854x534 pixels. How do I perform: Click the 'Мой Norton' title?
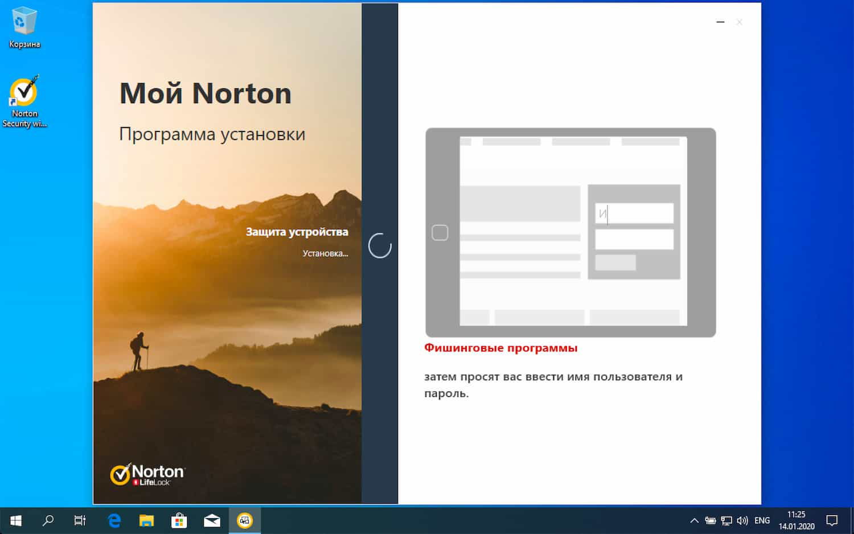click(x=206, y=93)
